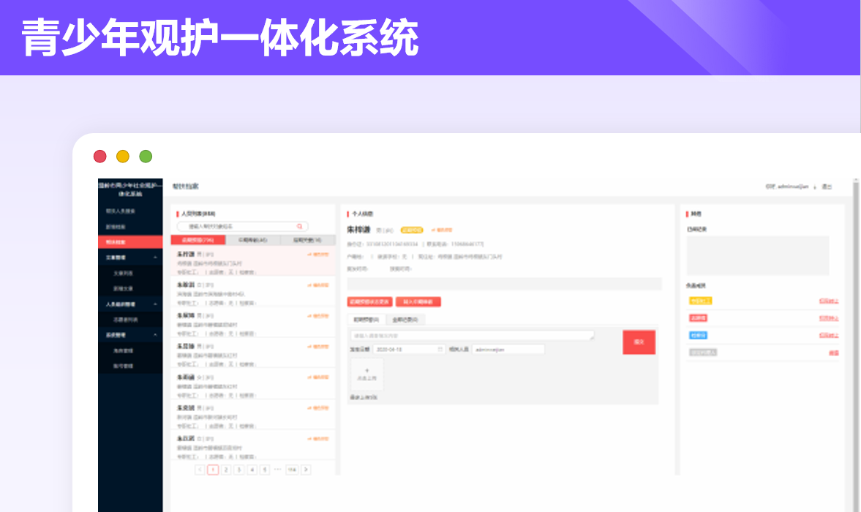Image resolution: width=861 pixels, height=512 pixels.
Task: Open the first person row highlighted in pink
Action: pyautogui.click(x=253, y=262)
